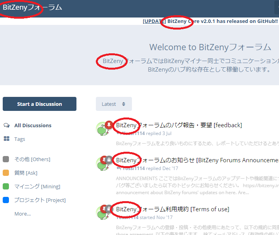This screenshot has width=279, height=235.
Task: Open avatar on Announcement discussion
Action: (102, 165)
